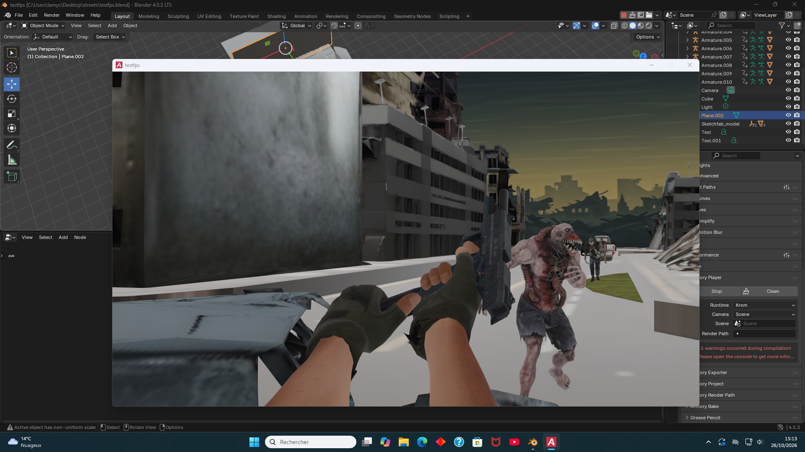The height and width of the screenshot is (452, 805).
Task: Toggle visibility of Plane.002 in outliner
Action: point(788,115)
